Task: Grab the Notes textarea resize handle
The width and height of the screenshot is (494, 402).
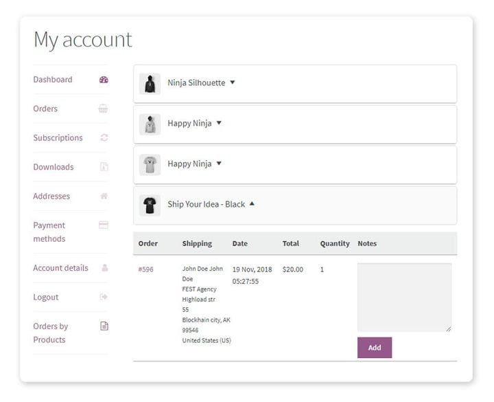Action: pos(449,329)
